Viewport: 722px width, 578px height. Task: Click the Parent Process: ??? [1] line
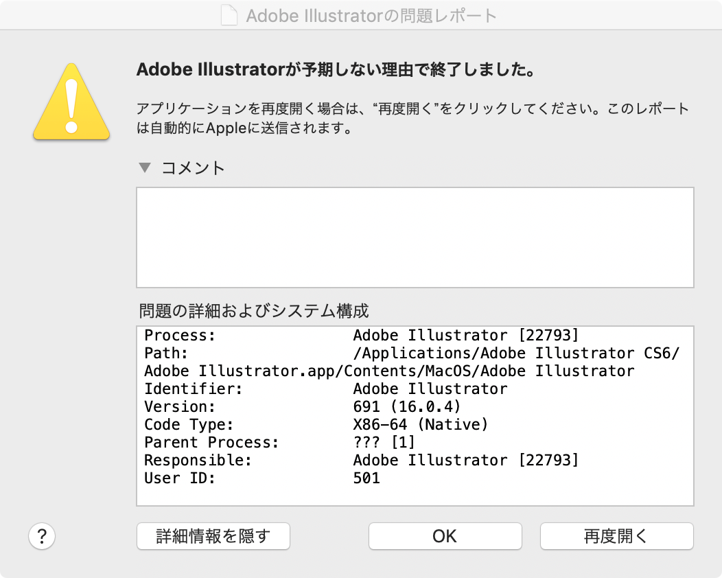click(280, 442)
